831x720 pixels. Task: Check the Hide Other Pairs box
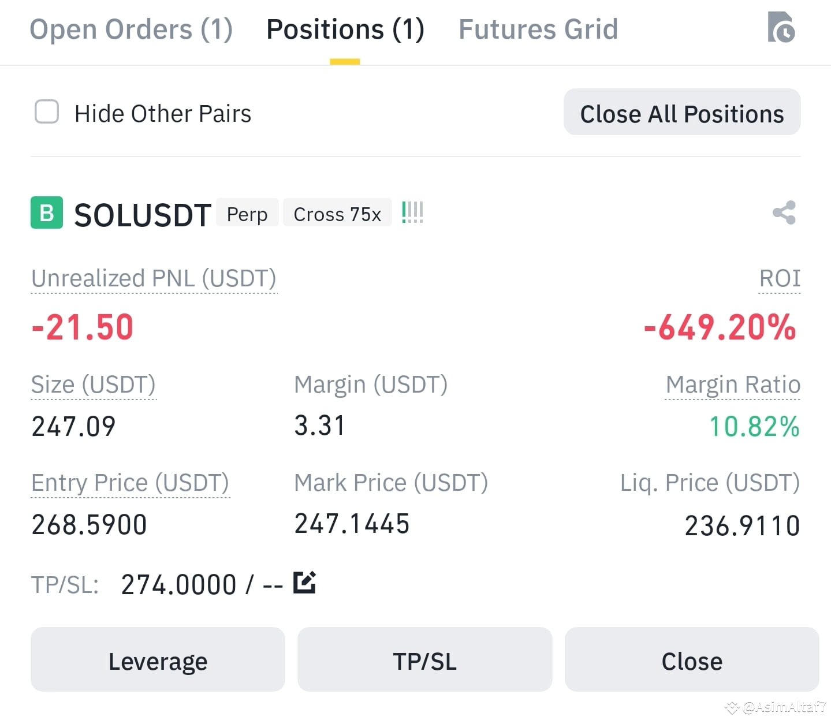point(47,112)
